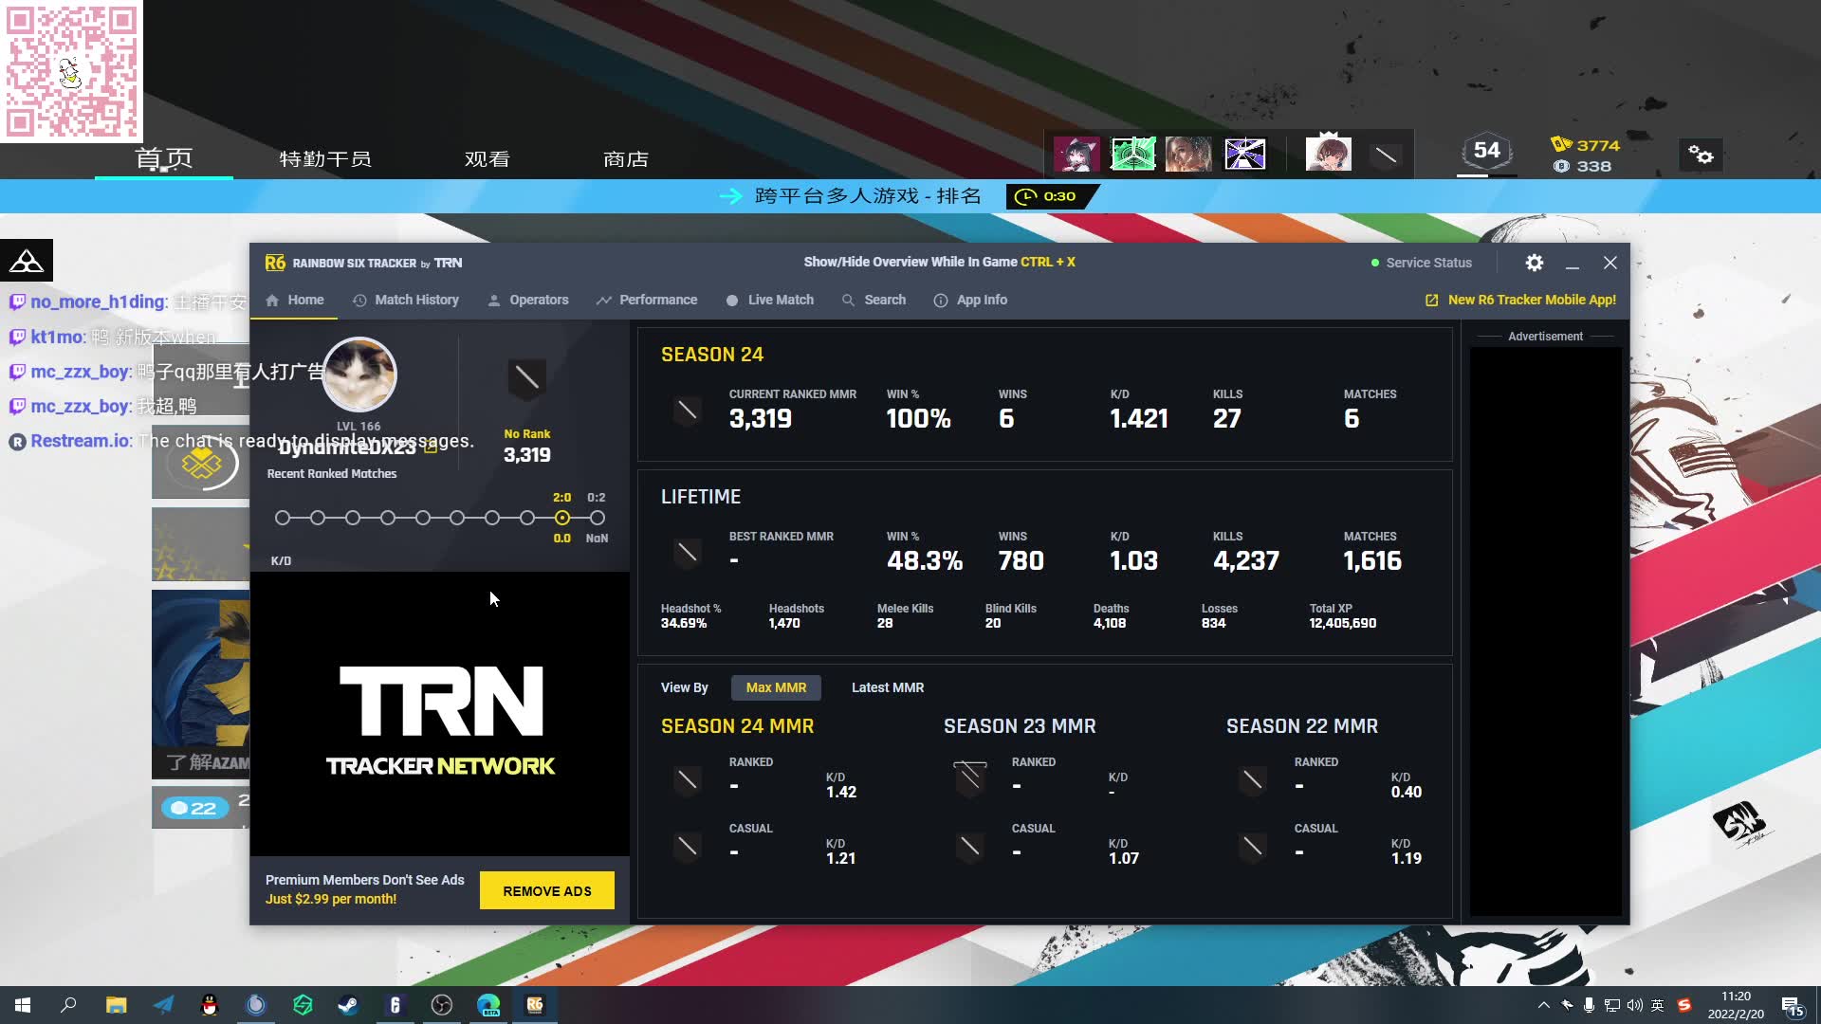Select the highlighted 2:0 recent match marker

(562, 518)
